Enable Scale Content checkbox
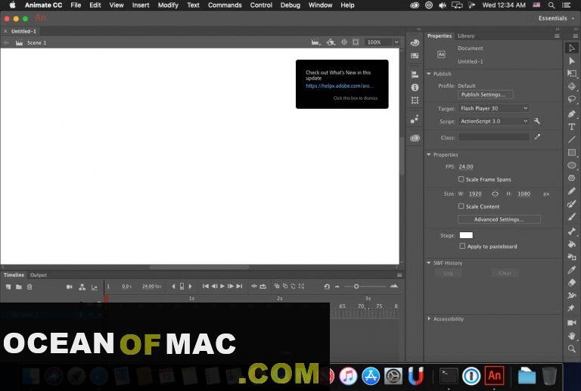The width and height of the screenshot is (581, 391). [461, 206]
